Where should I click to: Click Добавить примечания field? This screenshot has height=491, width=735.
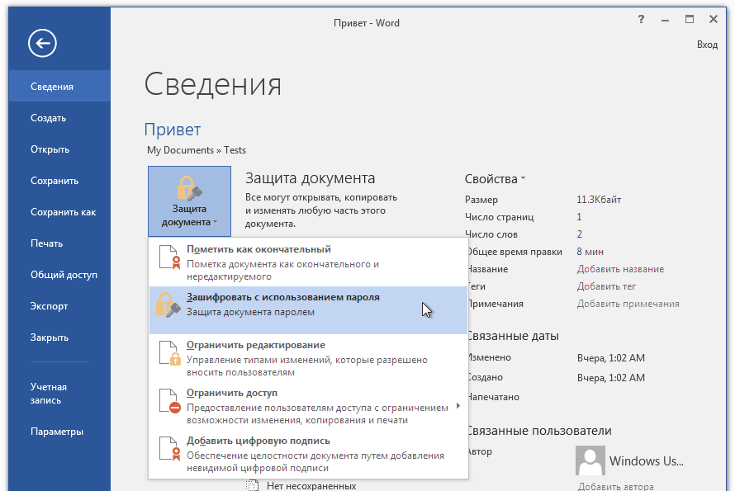click(x=628, y=304)
